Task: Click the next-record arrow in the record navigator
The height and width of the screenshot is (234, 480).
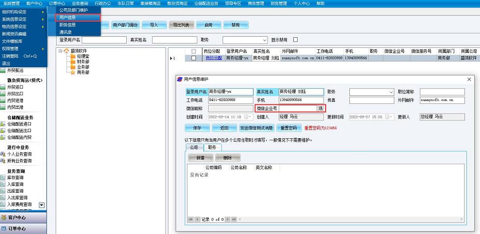Action: point(228,219)
